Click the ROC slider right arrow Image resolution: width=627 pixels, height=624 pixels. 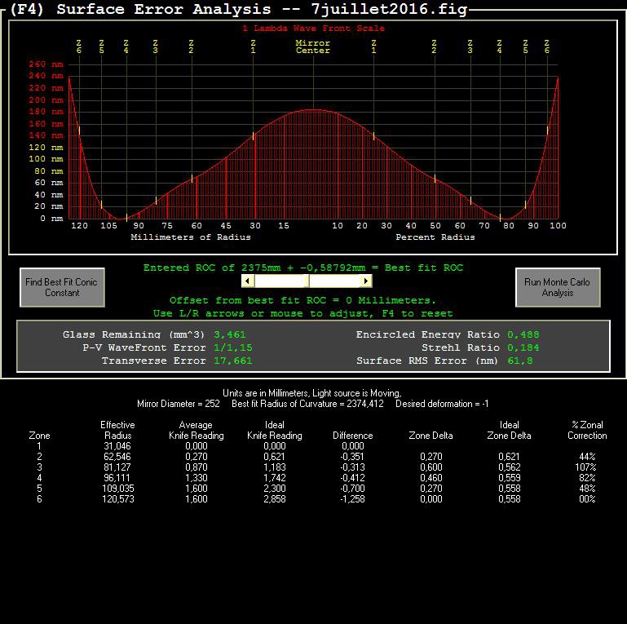click(x=365, y=281)
